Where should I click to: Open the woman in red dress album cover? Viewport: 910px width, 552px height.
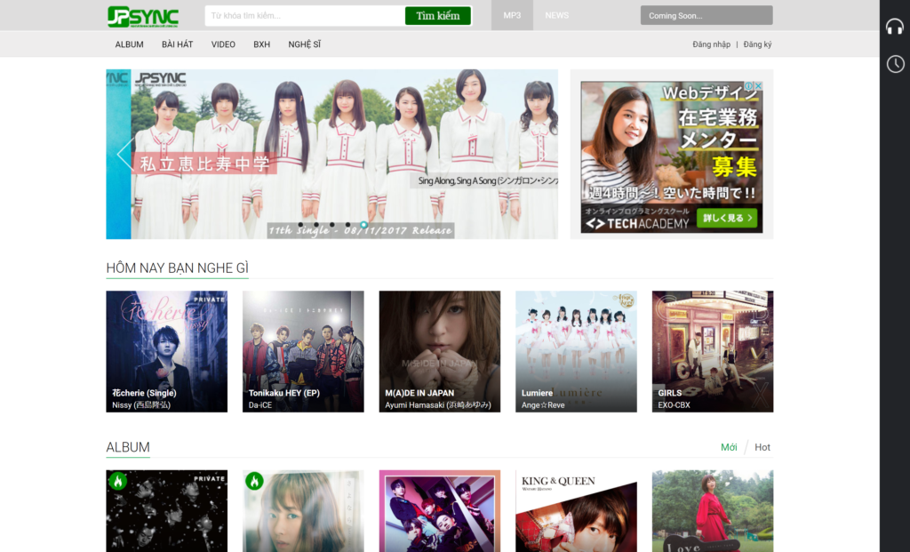coord(713,511)
